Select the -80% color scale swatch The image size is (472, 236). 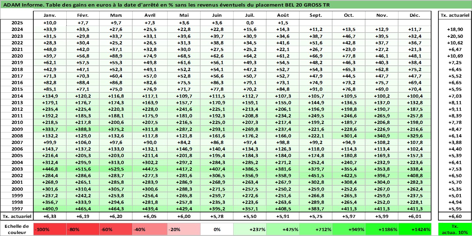[x=83, y=229]
